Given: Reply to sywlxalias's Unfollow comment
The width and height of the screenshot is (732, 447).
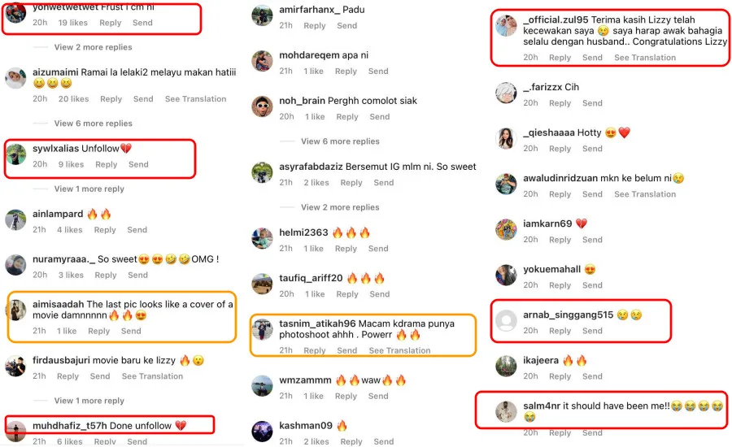Looking at the screenshot, I should point(106,164).
